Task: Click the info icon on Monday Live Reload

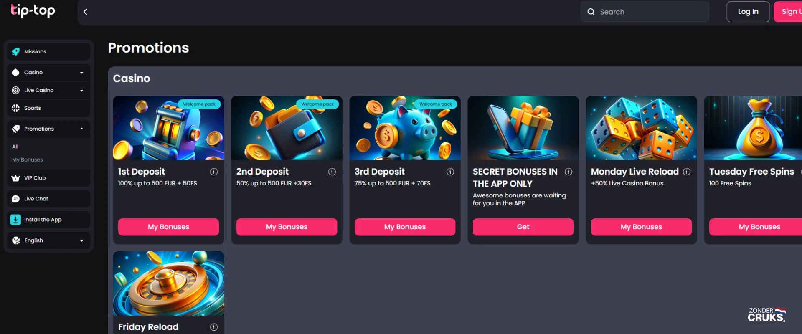Action: (x=687, y=172)
